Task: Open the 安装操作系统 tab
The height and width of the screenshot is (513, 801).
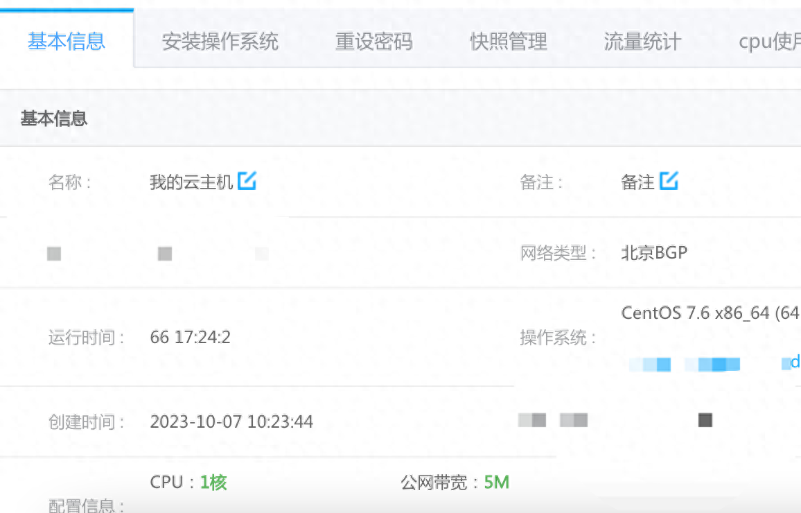Action: pyautogui.click(x=220, y=42)
